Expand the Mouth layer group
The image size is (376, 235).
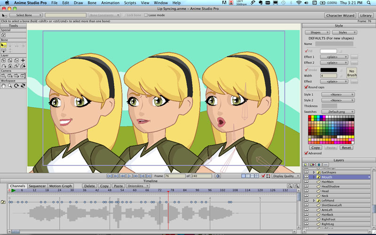pyautogui.click(x=313, y=177)
